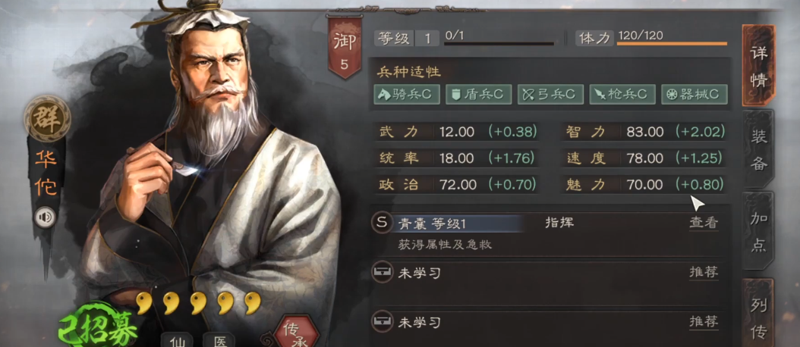Click 推荐 for the first unlearned skill
The image size is (800, 347).
(704, 272)
